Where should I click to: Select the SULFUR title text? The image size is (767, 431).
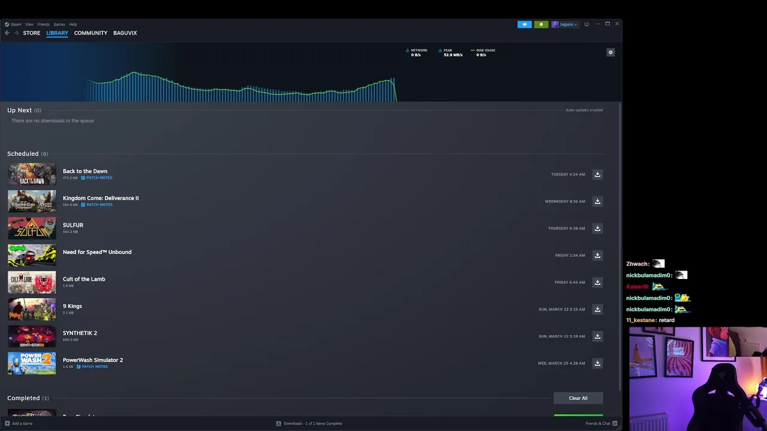click(73, 225)
